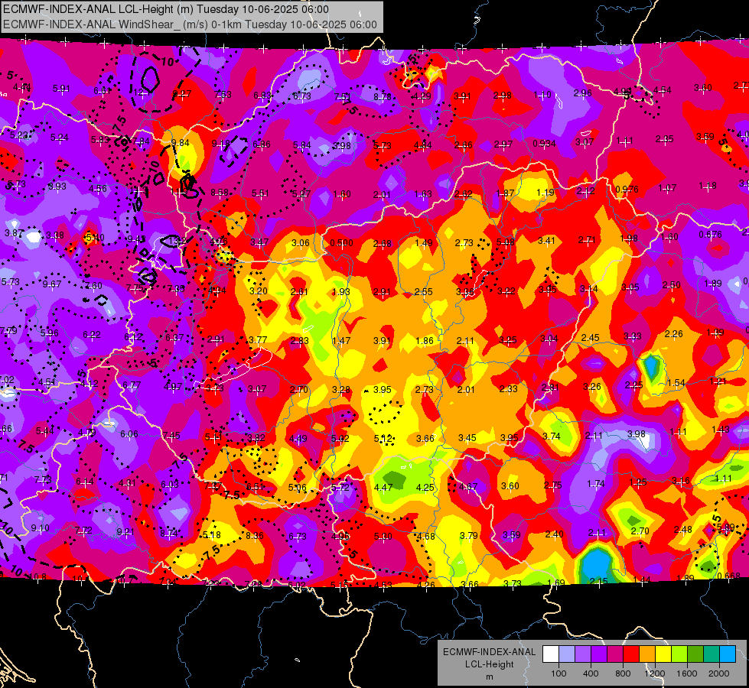The width and height of the screenshot is (749, 688).
Task: Click the light lavender swatch in the legend
Action: click(x=566, y=654)
